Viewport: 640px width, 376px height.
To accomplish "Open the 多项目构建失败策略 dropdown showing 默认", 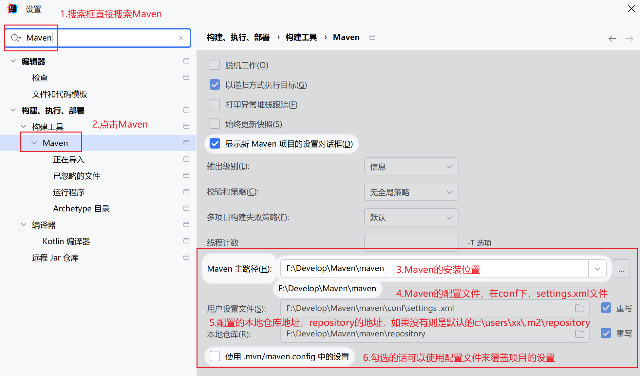I will (x=411, y=218).
